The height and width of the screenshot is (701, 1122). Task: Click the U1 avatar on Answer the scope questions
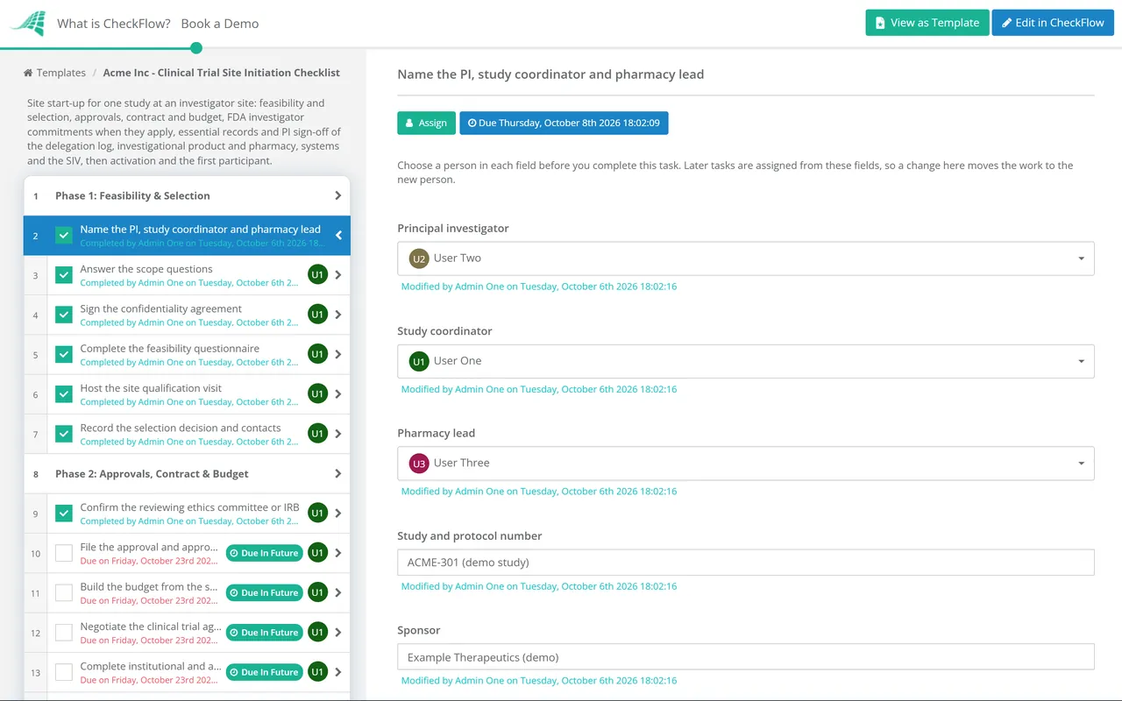[317, 275]
